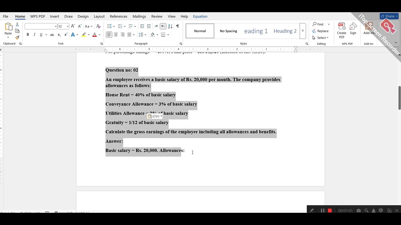The height and width of the screenshot is (225, 401).
Task: Open Add-ins from the ribbon
Action: 369,29
